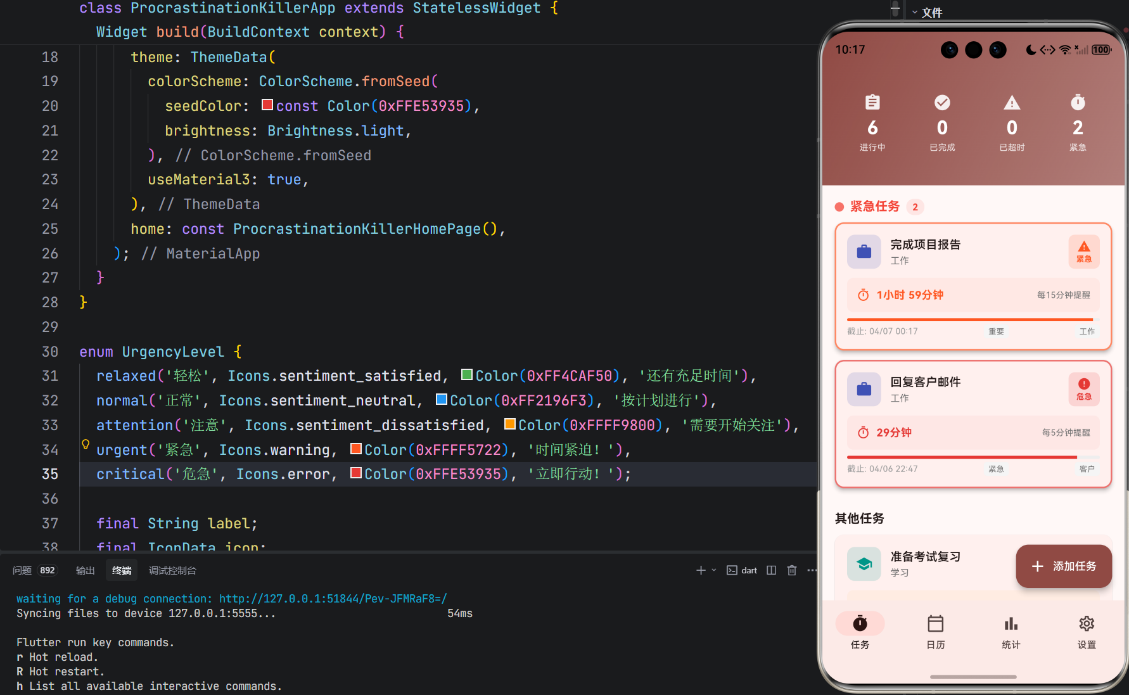Click the lightbulb quick-fix icon on line 34
Image resolution: width=1129 pixels, height=695 pixels.
[x=86, y=445]
